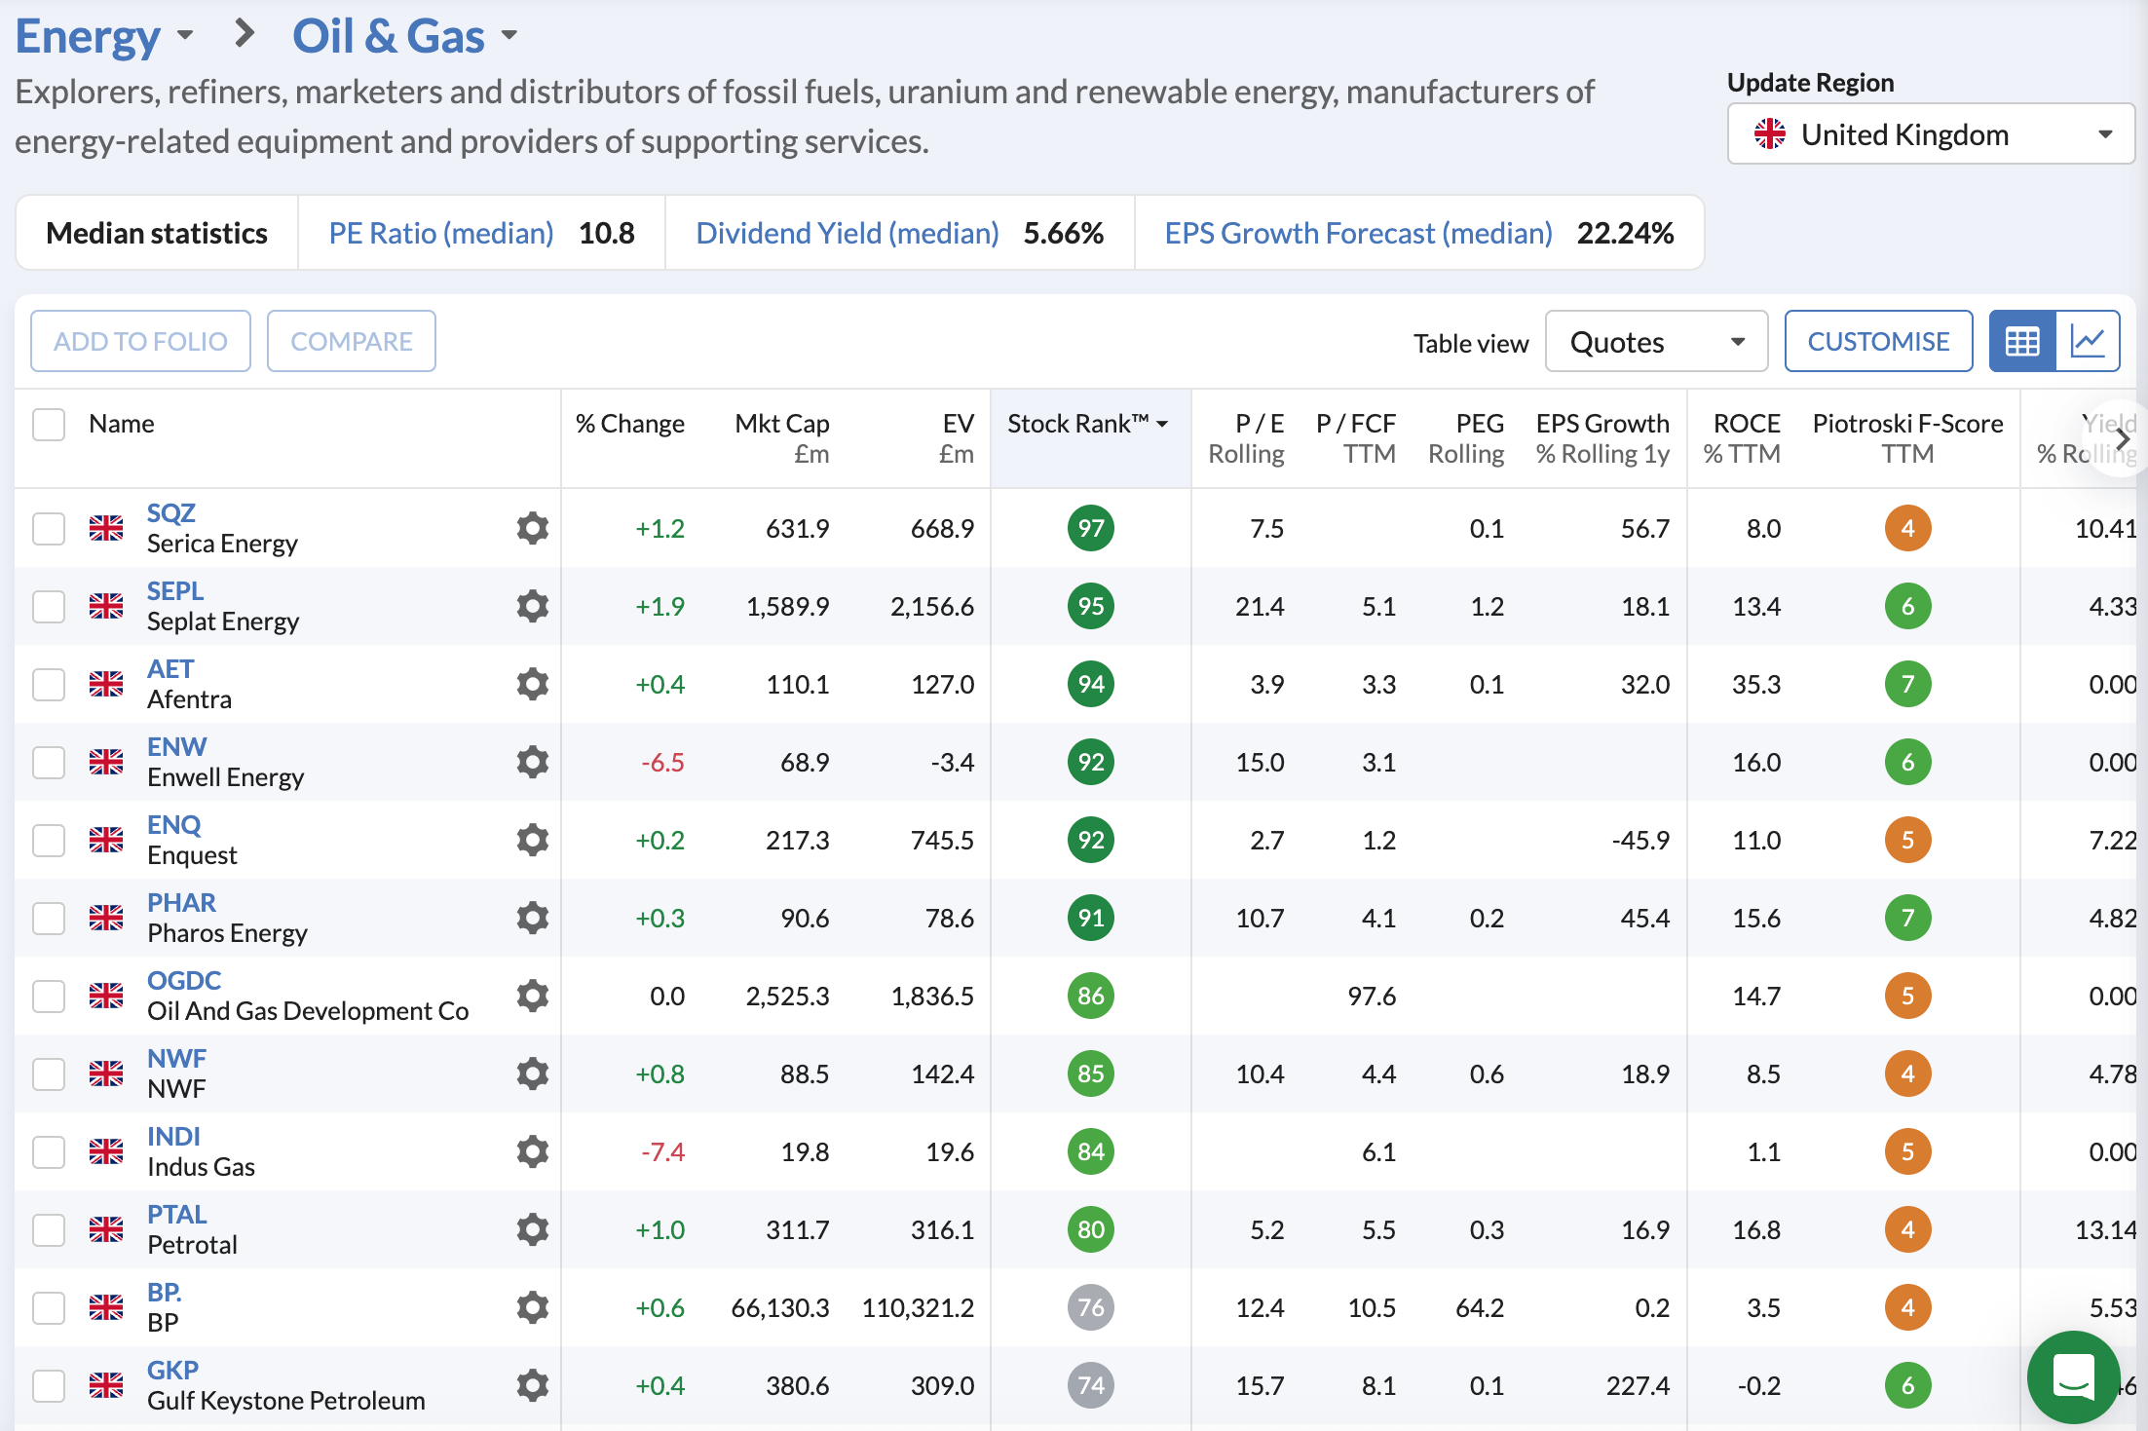Screen dimensions: 2148x1431
Task: Click the UK flag in the region selector
Action: click(1769, 133)
